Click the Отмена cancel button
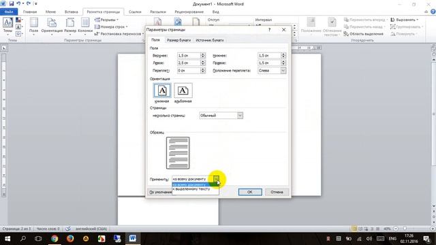The image size is (436, 245). pos(277,192)
